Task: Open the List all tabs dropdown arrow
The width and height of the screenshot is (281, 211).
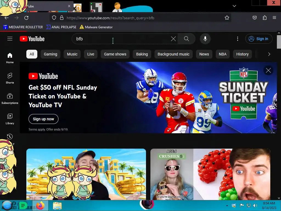Action: 234,6
